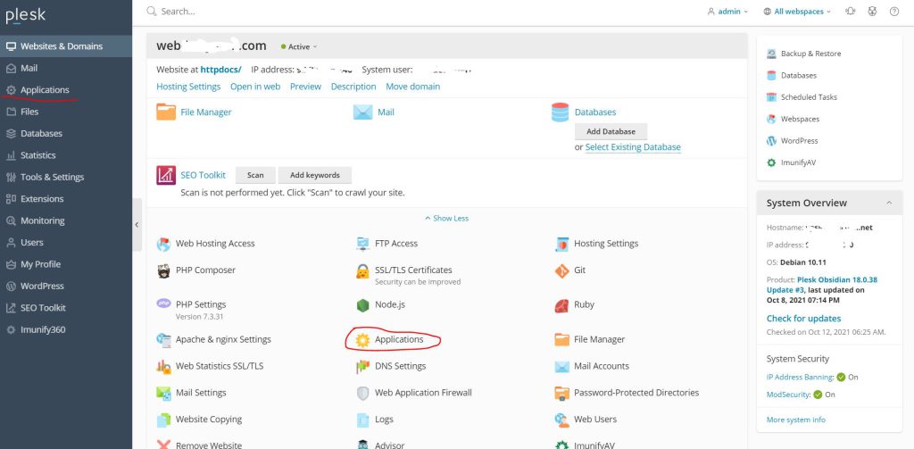Open the SEO Toolkit chart icon
The width and height of the screenshot is (914, 449).
(166, 175)
